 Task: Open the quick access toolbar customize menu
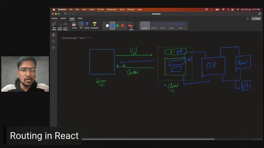(x=73, y=14)
